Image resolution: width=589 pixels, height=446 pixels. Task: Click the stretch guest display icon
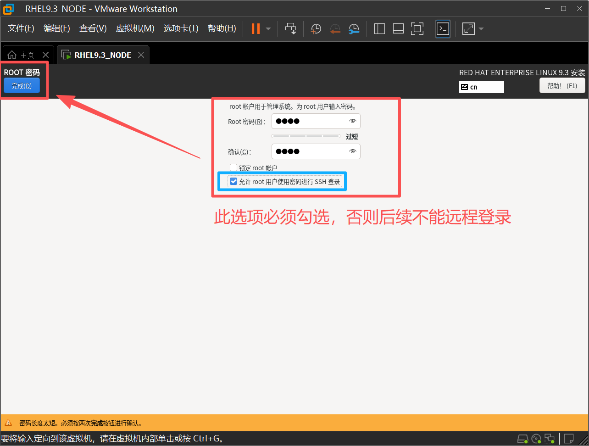[468, 28]
